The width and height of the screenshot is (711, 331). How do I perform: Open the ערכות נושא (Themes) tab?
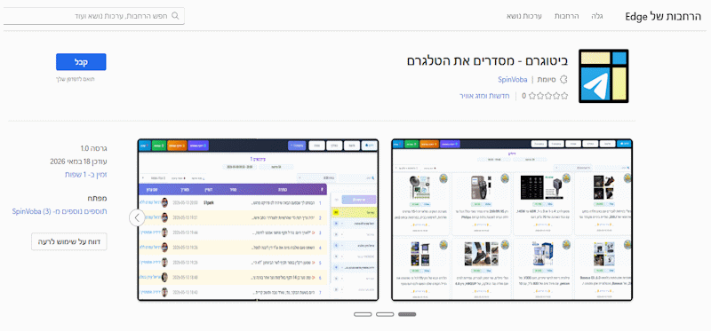(x=524, y=16)
